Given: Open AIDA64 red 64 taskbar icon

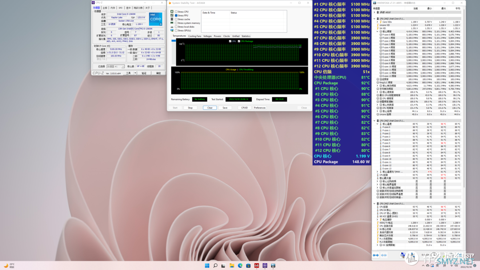Looking at the screenshot, I should pos(256,266).
